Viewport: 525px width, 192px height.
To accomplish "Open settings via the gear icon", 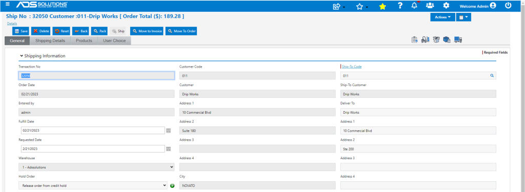I will (x=446, y=6).
